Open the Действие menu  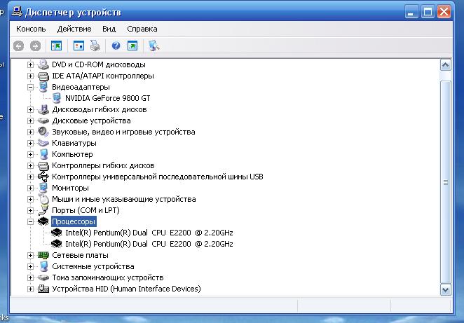pyautogui.click(x=74, y=29)
